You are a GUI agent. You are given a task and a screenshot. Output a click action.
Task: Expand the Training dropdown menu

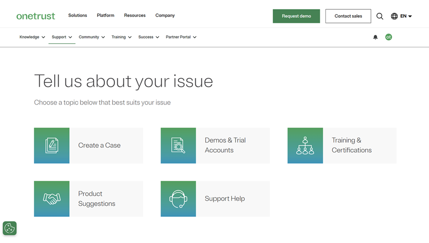[x=121, y=37]
